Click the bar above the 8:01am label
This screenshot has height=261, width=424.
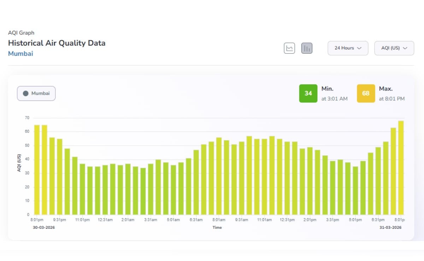tap(219, 176)
